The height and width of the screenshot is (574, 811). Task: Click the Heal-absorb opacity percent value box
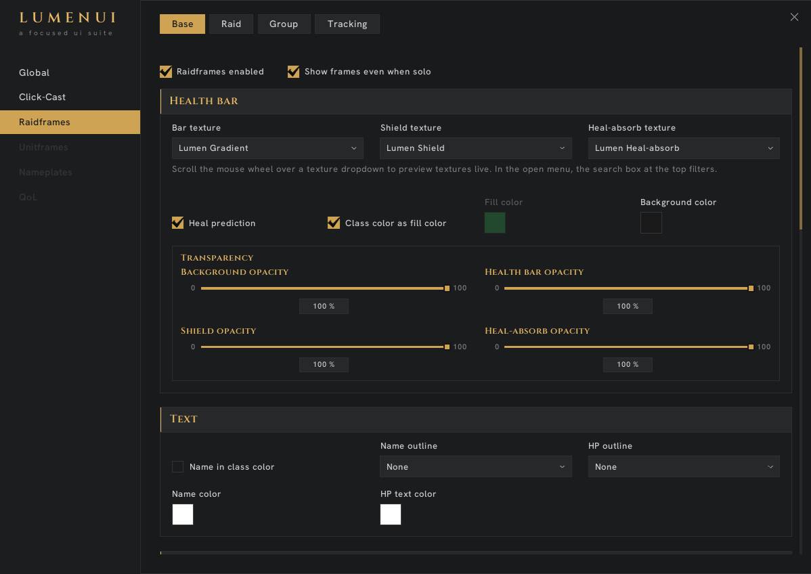(628, 365)
